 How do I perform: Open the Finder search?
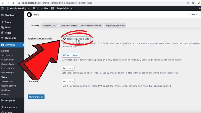pyautogui.click(x=193, y=15)
